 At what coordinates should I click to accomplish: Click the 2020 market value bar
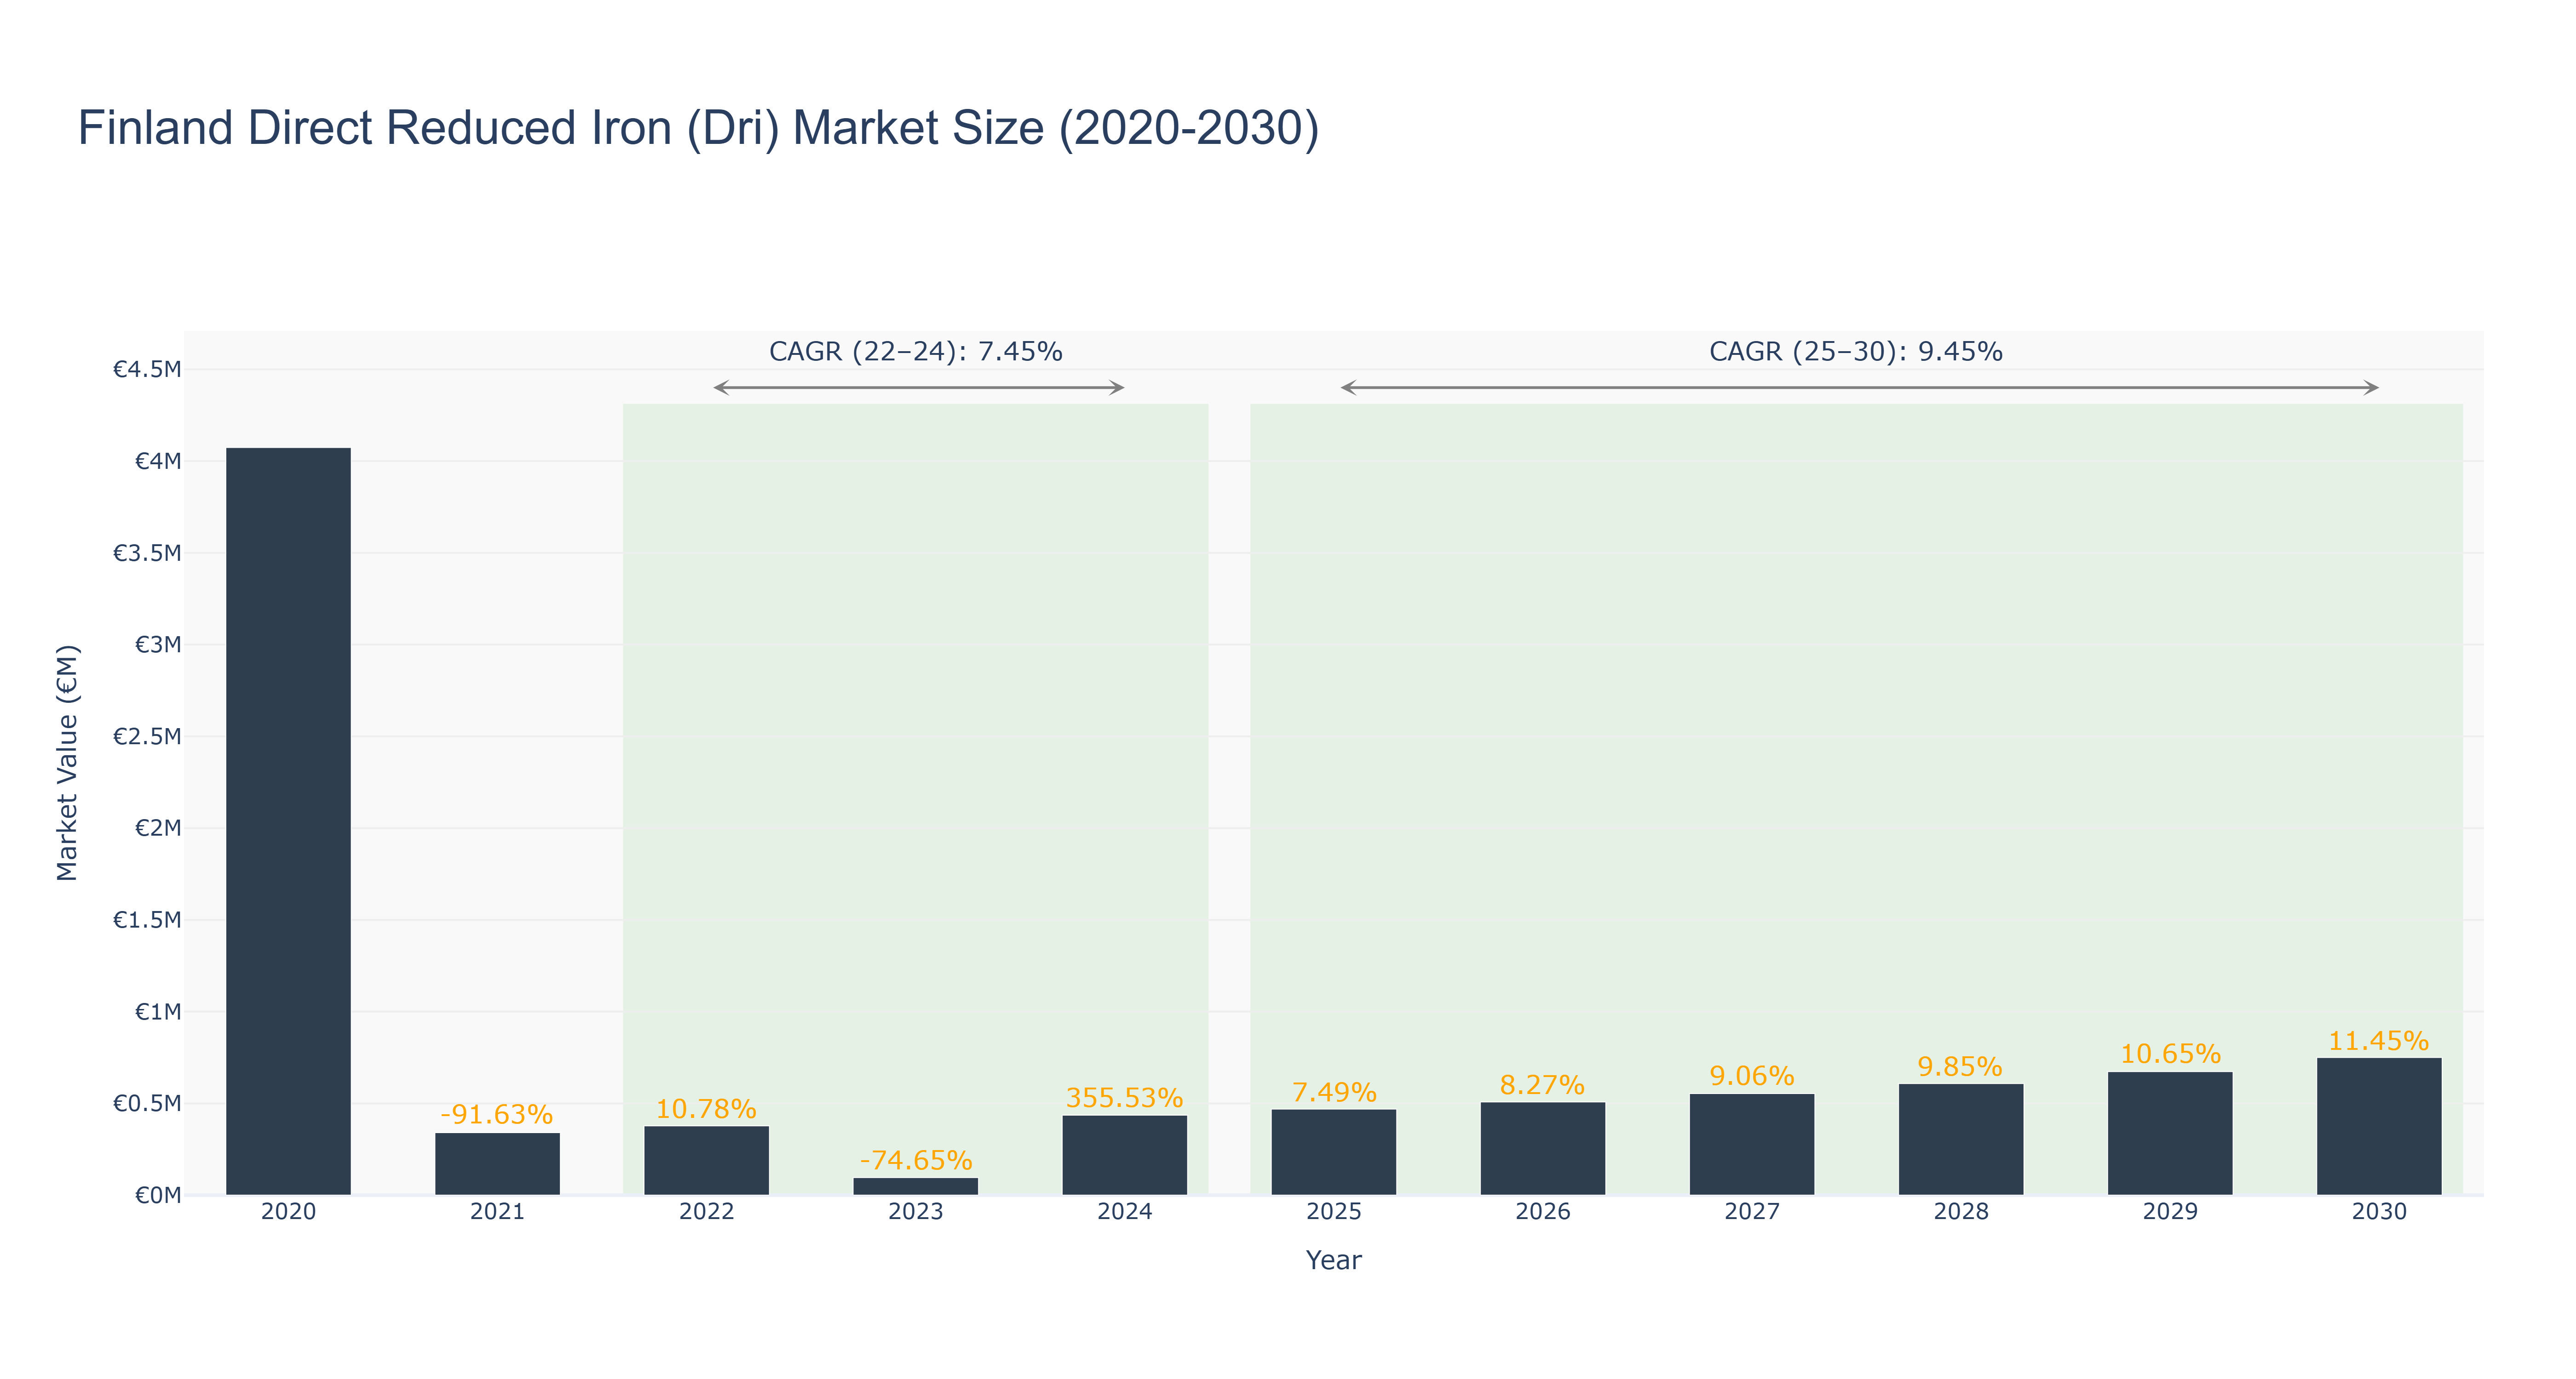(288, 821)
